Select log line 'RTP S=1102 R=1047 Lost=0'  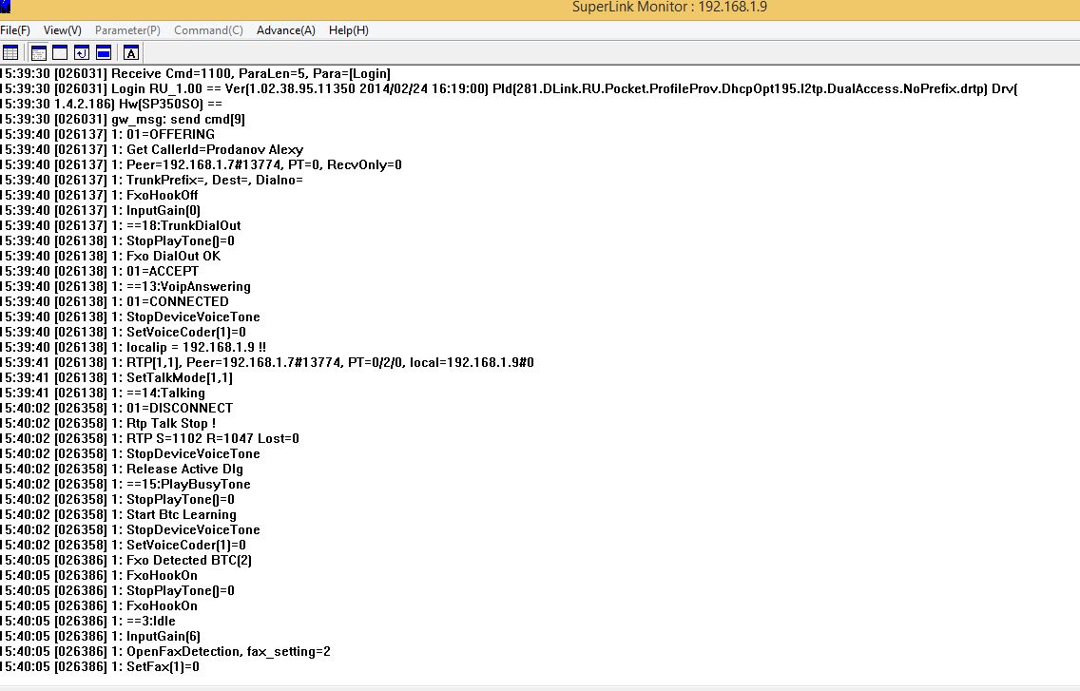point(149,438)
